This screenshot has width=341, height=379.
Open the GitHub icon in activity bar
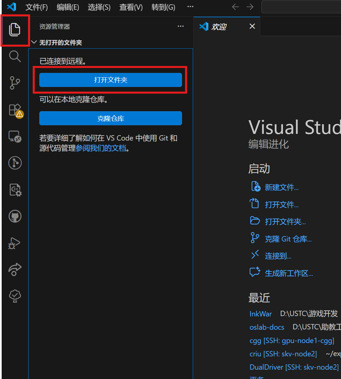[x=15, y=216]
